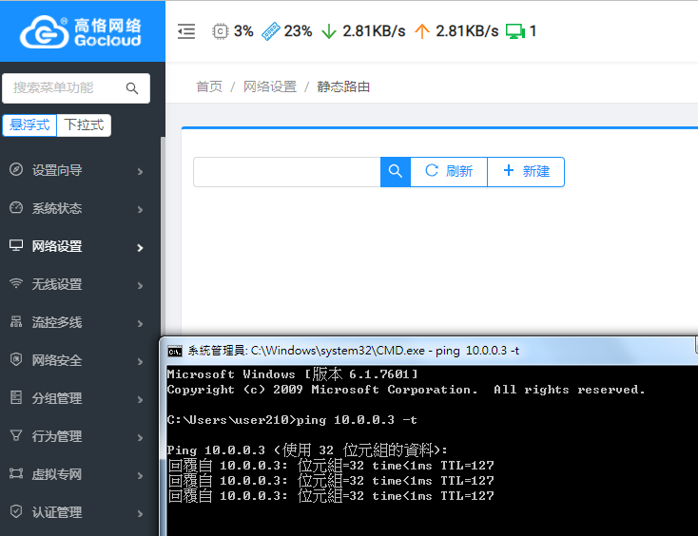Open the 网络设置 menu
Viewport: 698px width, 536px height.
click(x=79, y=246)
